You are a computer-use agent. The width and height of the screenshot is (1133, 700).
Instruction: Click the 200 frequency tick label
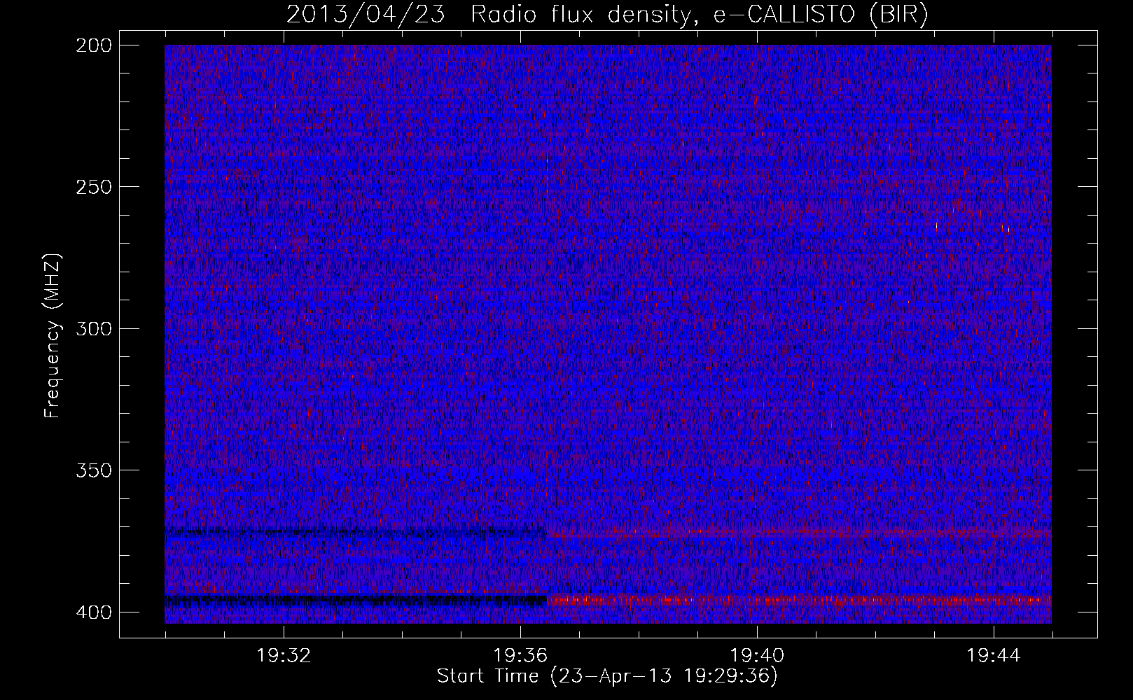point(93,45)
